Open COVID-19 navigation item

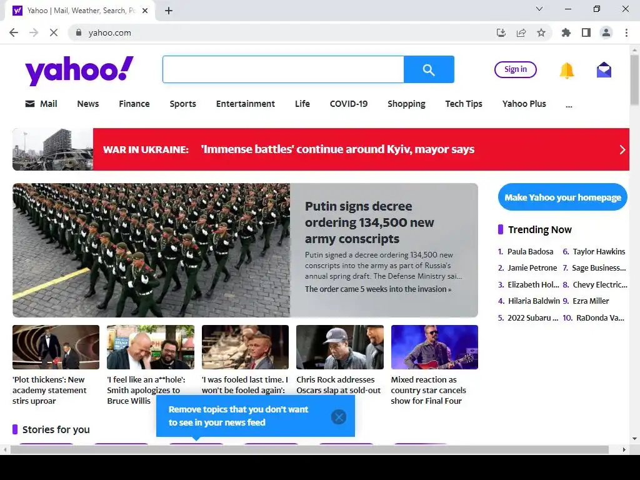point(349,104)
